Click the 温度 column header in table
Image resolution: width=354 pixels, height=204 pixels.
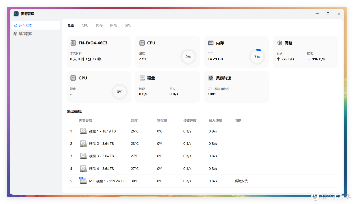(134, 121)
